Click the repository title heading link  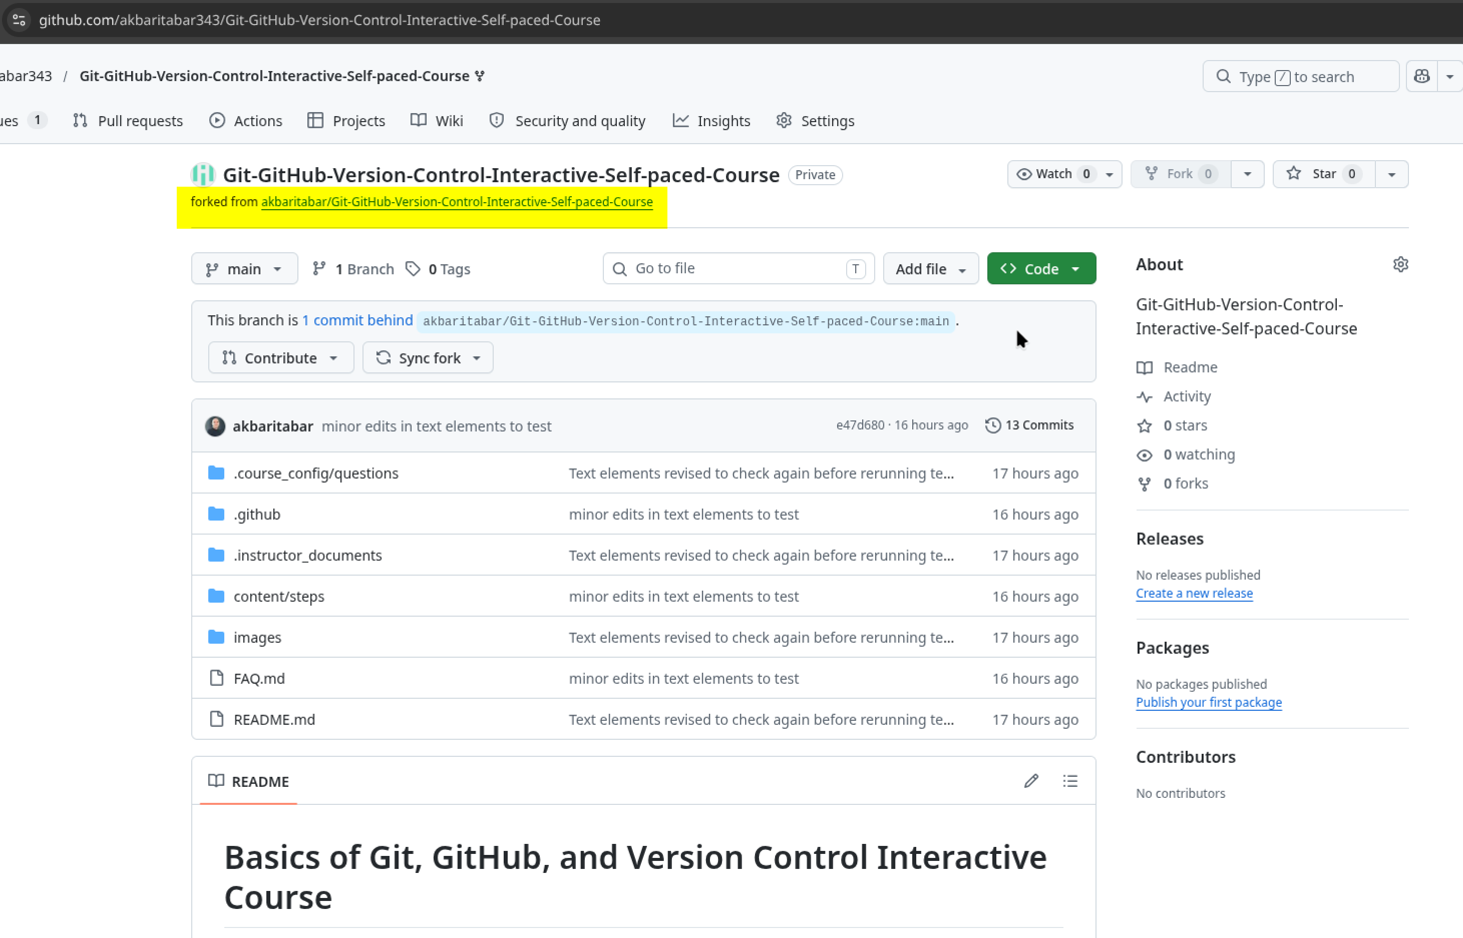(x=501, y=175)
